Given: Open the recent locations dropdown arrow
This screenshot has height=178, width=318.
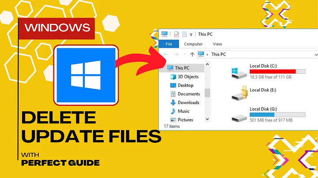Looking at the screenshot, I should pyautogui.click(x=185, y=54).
